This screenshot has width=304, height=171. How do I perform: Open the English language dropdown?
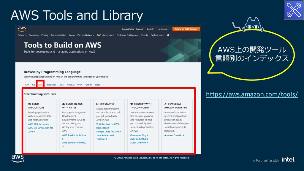151,29
